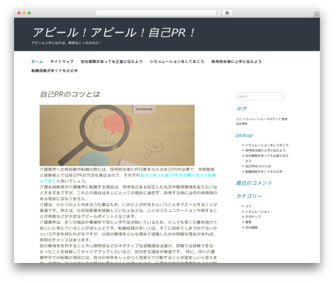The width and height of the screenshot is (334, 283).
Task: Click the job interview magnifier image
Action: point(117,135)
